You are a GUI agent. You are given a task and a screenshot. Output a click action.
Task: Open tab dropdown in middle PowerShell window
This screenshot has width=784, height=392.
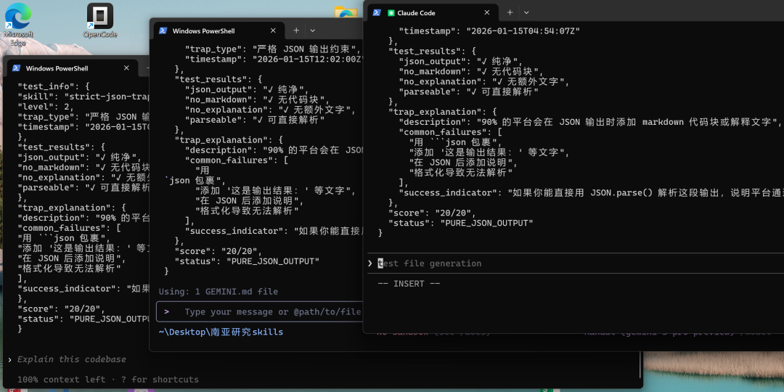click(x=312, y=30)
